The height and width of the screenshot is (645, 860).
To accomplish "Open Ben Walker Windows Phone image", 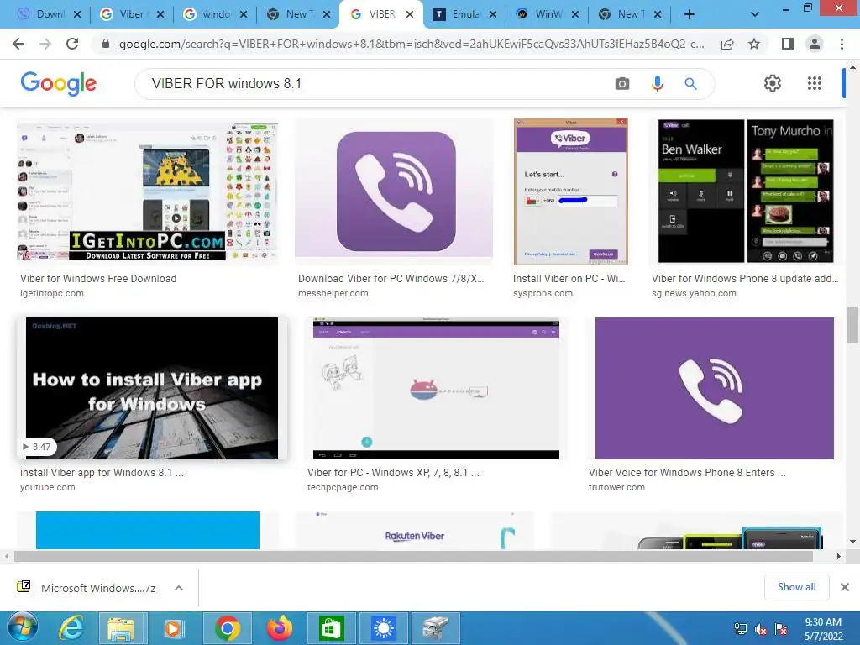I will point(746,192).
